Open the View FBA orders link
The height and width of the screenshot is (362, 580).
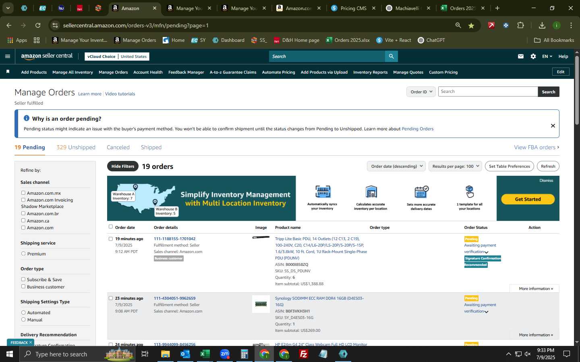coord(536,147)
